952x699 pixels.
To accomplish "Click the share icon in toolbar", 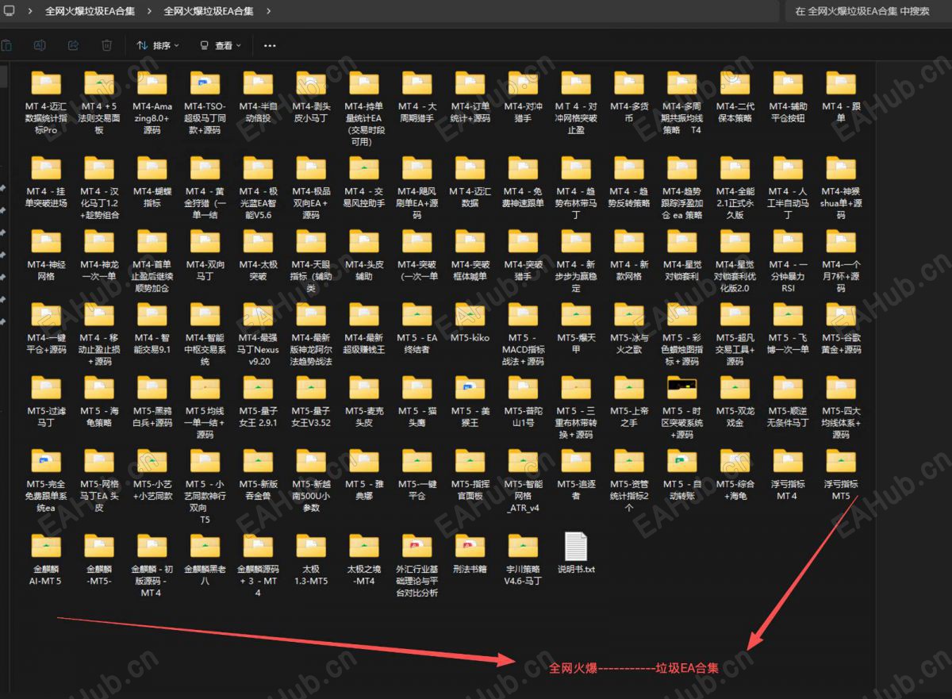I will coord(73,46).
